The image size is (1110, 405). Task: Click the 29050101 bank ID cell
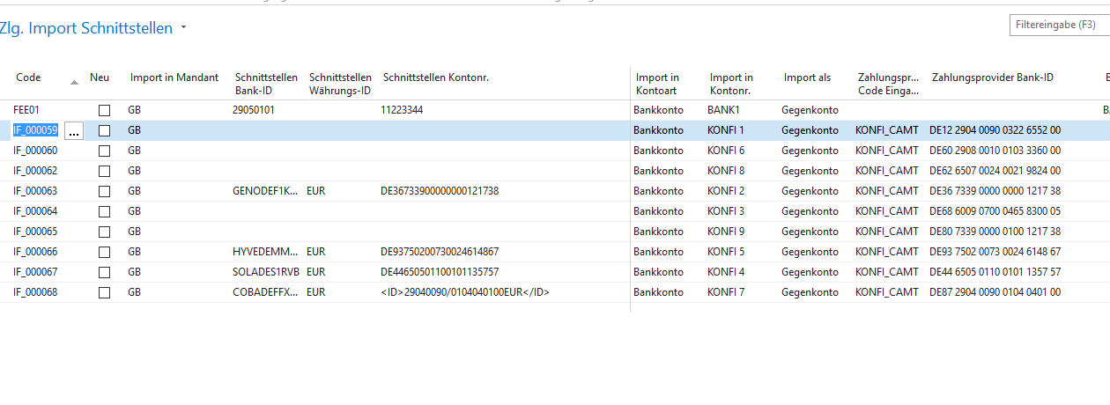254,110
